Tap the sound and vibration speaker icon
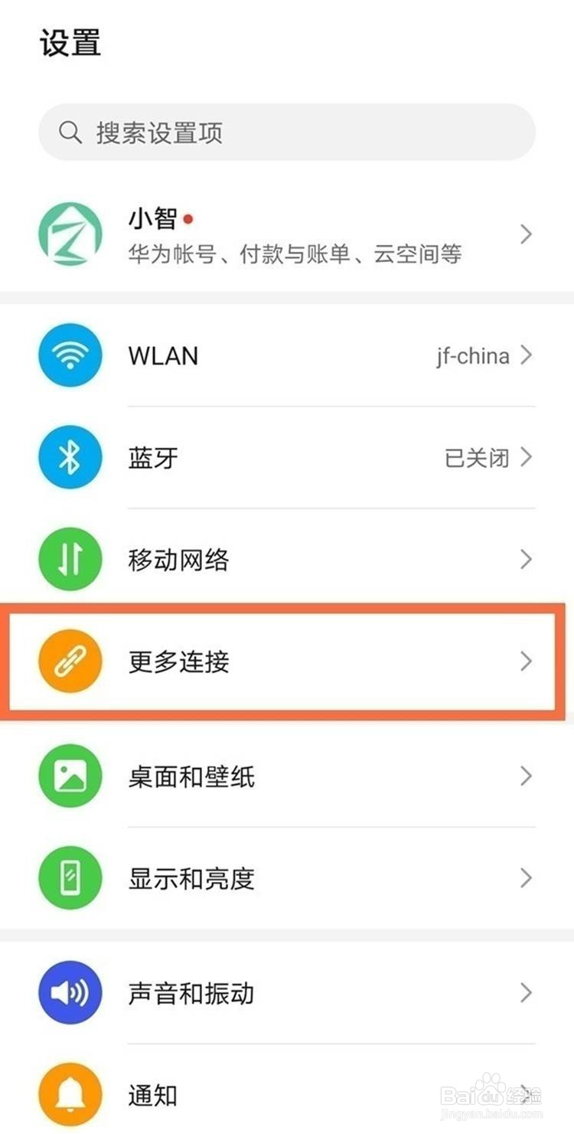The width and height of the screenshot is (574, 1134). coord(70,993)
